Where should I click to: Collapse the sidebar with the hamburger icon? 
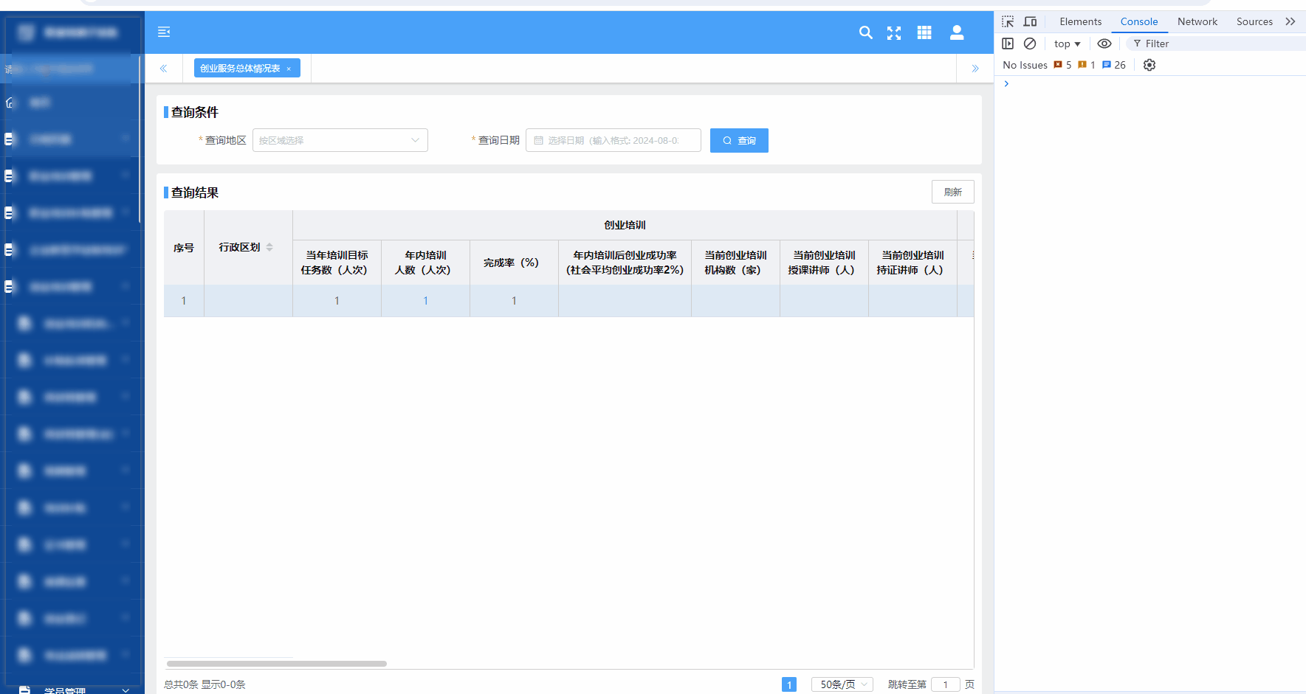[164, 32]
